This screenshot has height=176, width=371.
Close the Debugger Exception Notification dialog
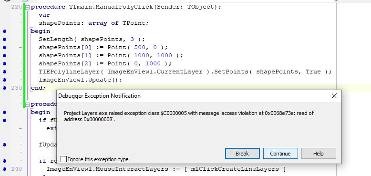click(x=334, y=96)
